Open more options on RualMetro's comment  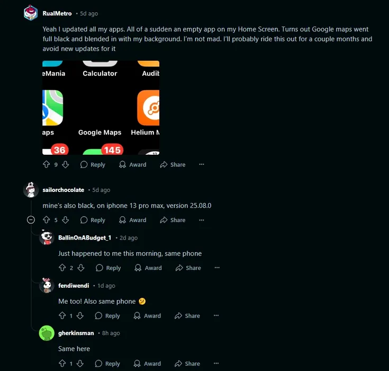click(x=202, y=164)
